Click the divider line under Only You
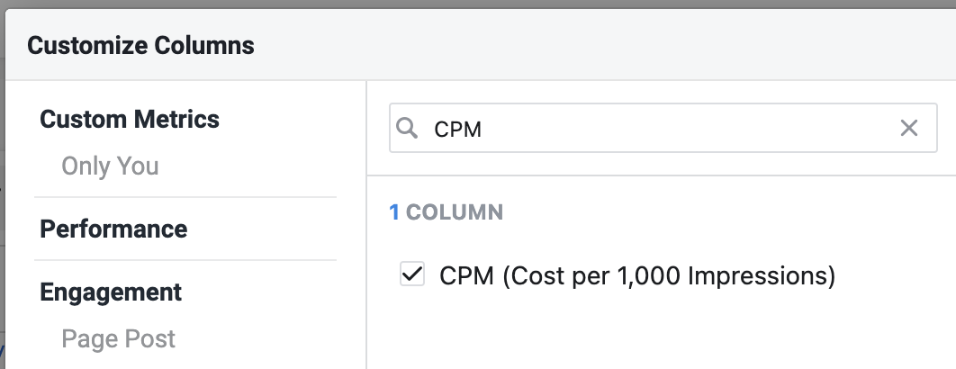Screen dimensions: 956x369 (185, 197)
